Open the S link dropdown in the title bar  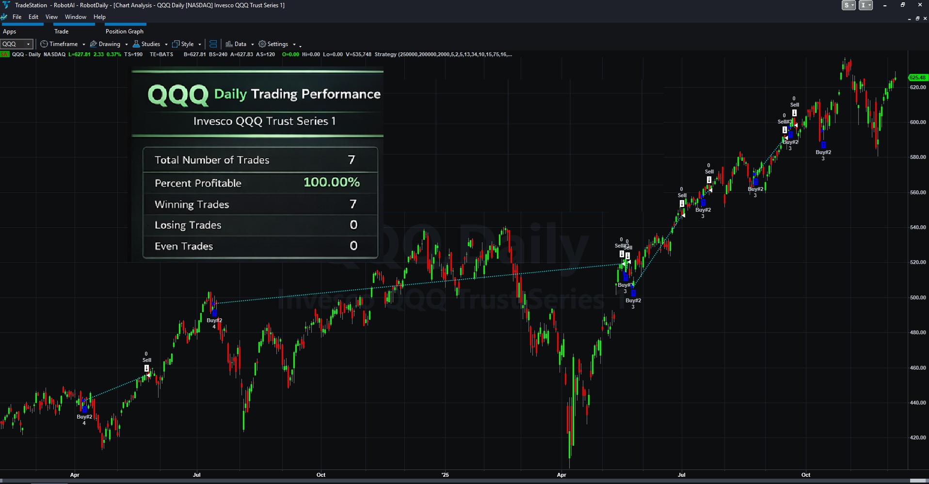(x=849, y=5)
